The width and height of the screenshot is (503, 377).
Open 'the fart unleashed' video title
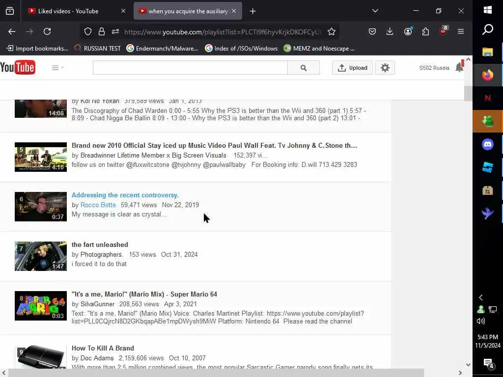click(x=100, y=245)
